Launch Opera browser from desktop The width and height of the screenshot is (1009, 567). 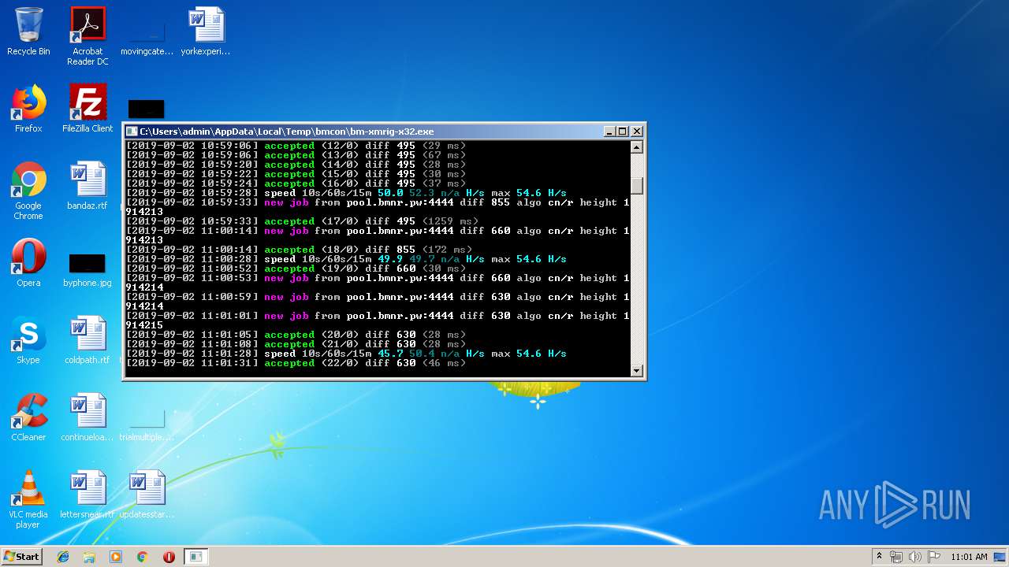pyautogui.click(x=28, y=263)
